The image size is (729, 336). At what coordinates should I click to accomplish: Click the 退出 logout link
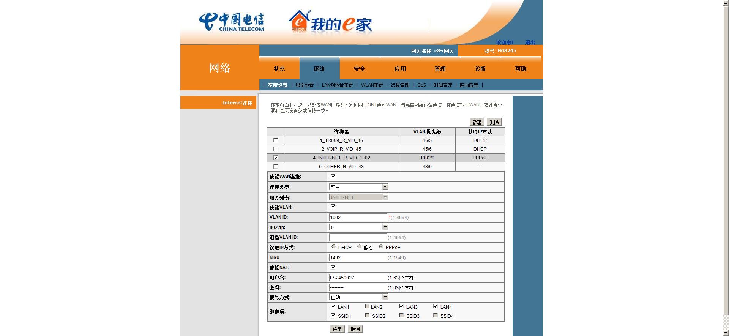530,42
